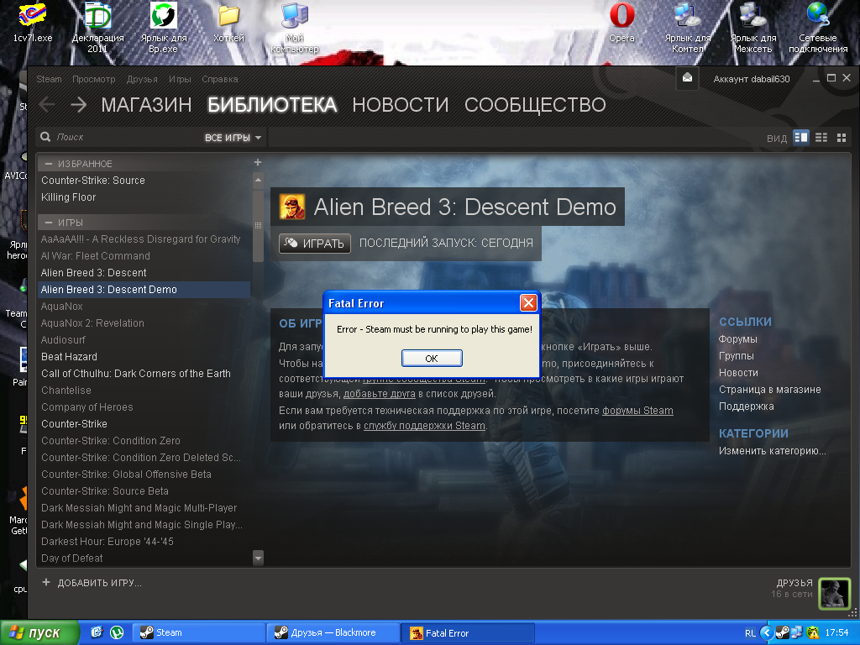Viewport: 860px width, 645px height.
Task: Collapse the ИГРЫ category
Action: pyautogui.click(x=48, y=222)
